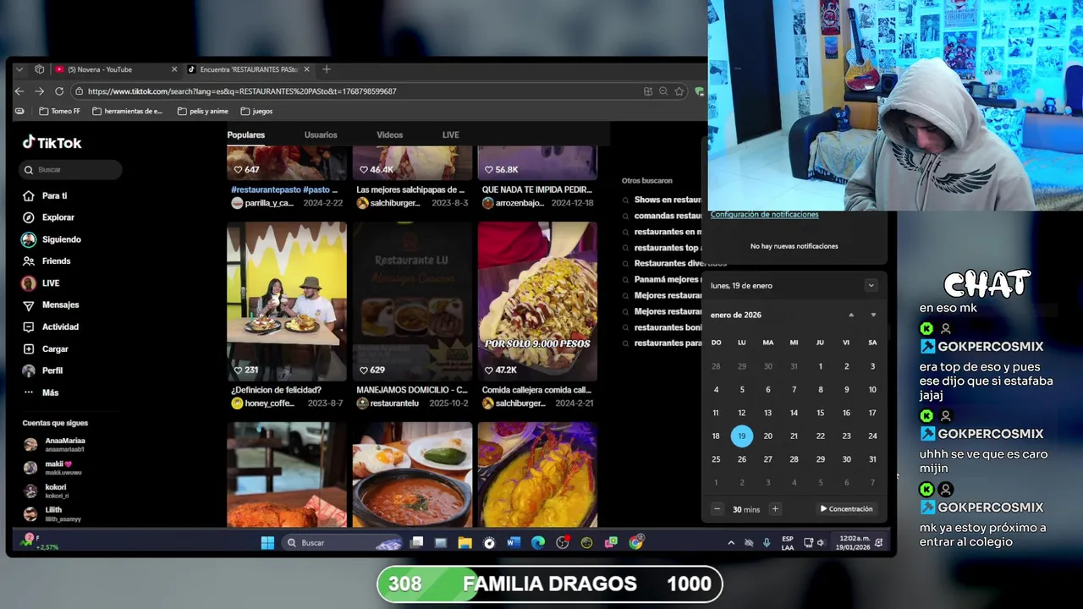The height and width of the screenshot is (609, 1083).
Task: Collapse calendar with chevron beside date
Action: point(871,285)
